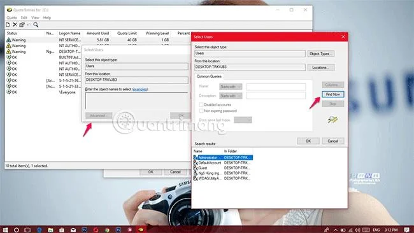Select the Common Queries tab
Viewport: 414px width, 233px height.
209,76
